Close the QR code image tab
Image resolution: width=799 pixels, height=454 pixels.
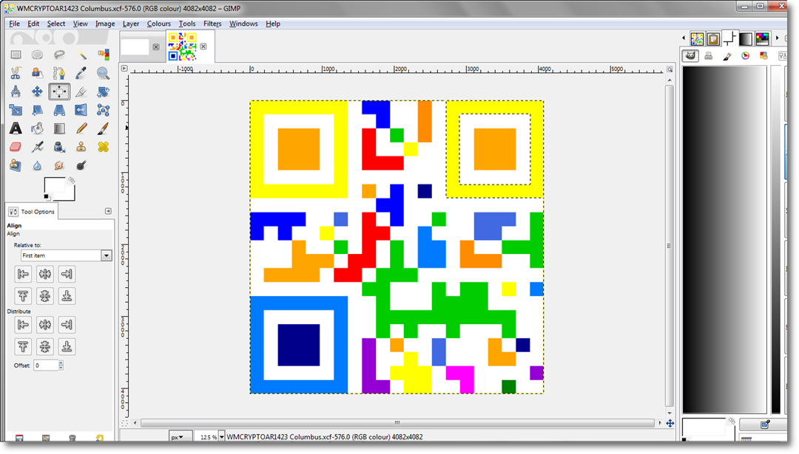click(203, 47)
